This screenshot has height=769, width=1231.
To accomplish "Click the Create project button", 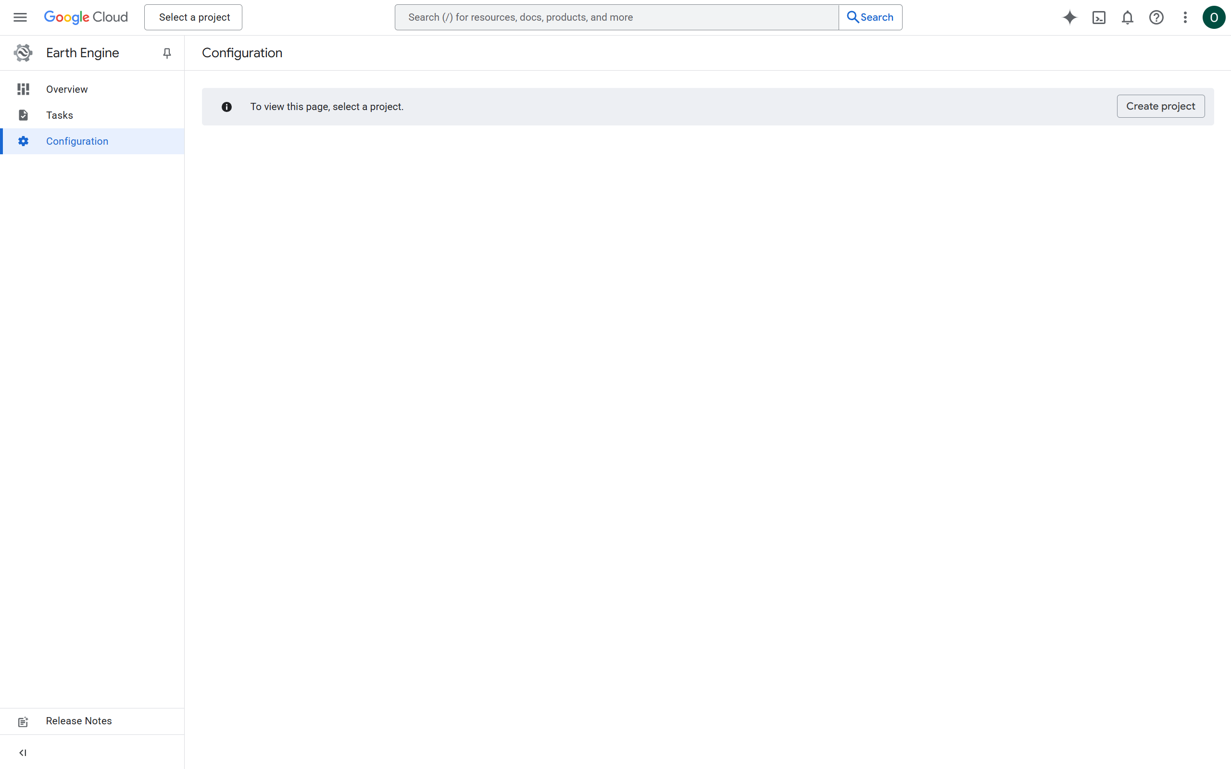I will tap(1160, 106).
